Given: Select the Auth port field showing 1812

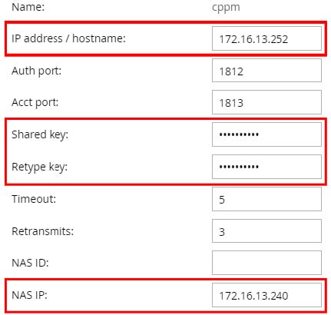Looking at the screenshot, I should [x=266, y=71].
